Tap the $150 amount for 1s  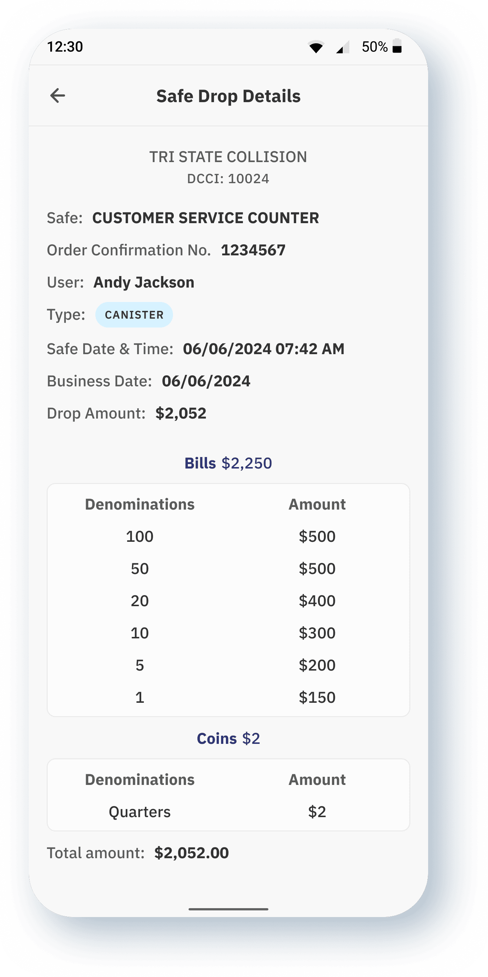317,698
